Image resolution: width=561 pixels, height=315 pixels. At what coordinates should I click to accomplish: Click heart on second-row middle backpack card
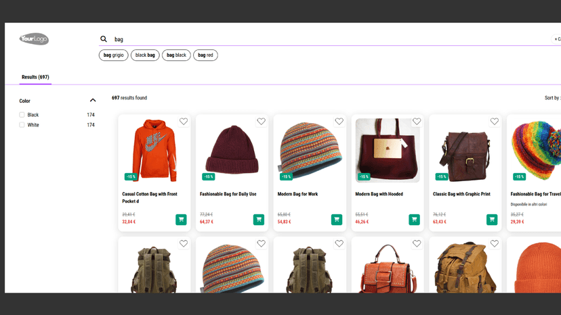(x=339, y=243)
